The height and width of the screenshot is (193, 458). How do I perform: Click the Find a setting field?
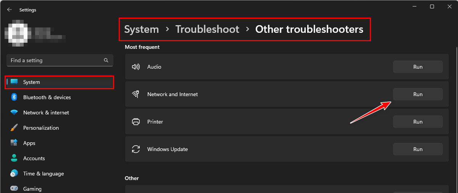click(55, 60)
